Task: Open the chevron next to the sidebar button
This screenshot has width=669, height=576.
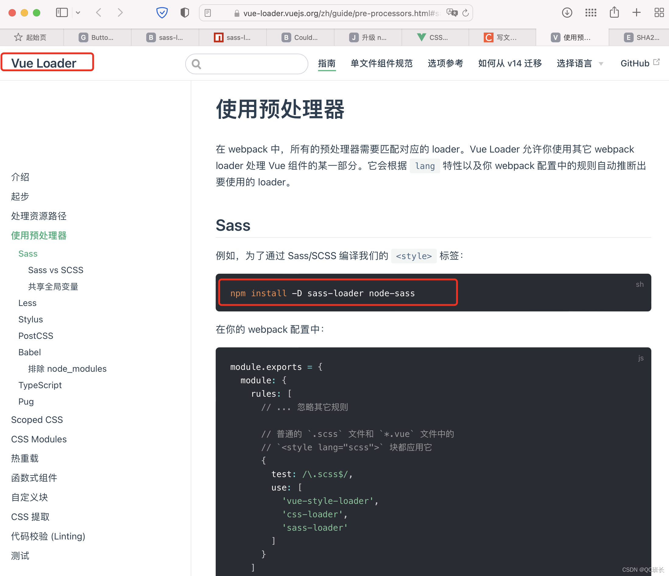Action: pyautogui.click(x=78, y=13)
